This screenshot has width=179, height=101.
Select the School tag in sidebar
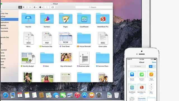[x=3, y=56]
